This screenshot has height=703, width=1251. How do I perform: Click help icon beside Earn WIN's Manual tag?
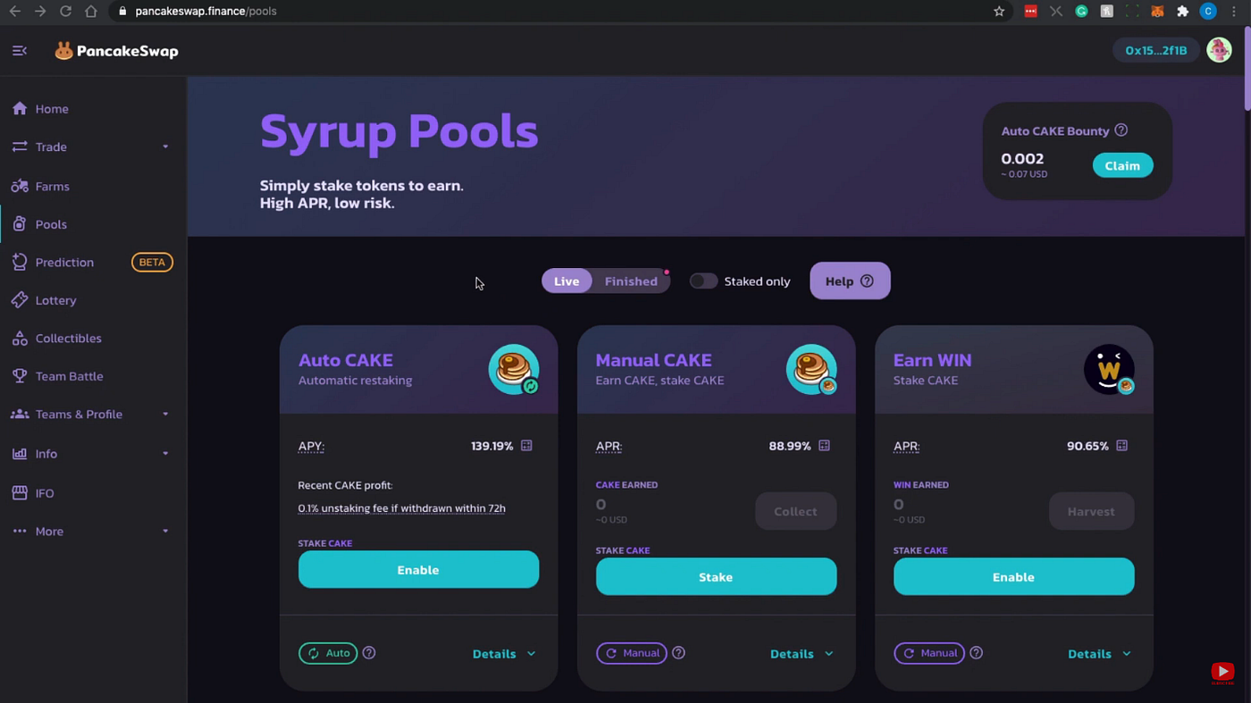[976, 653]
